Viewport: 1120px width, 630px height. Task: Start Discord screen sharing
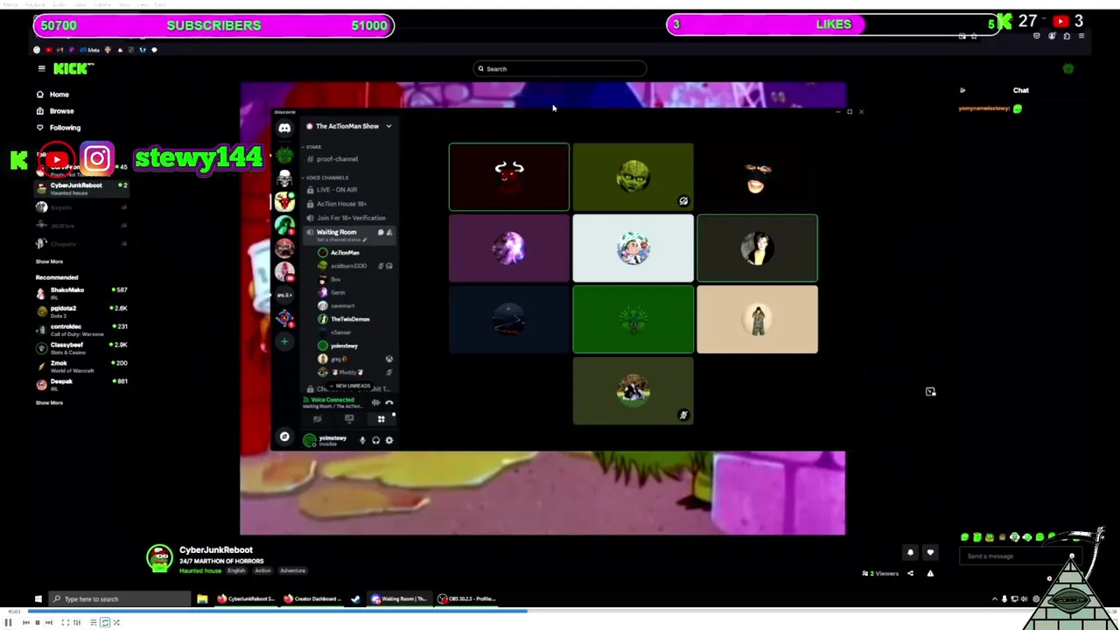pyautogui.click(x=349, y=419)
